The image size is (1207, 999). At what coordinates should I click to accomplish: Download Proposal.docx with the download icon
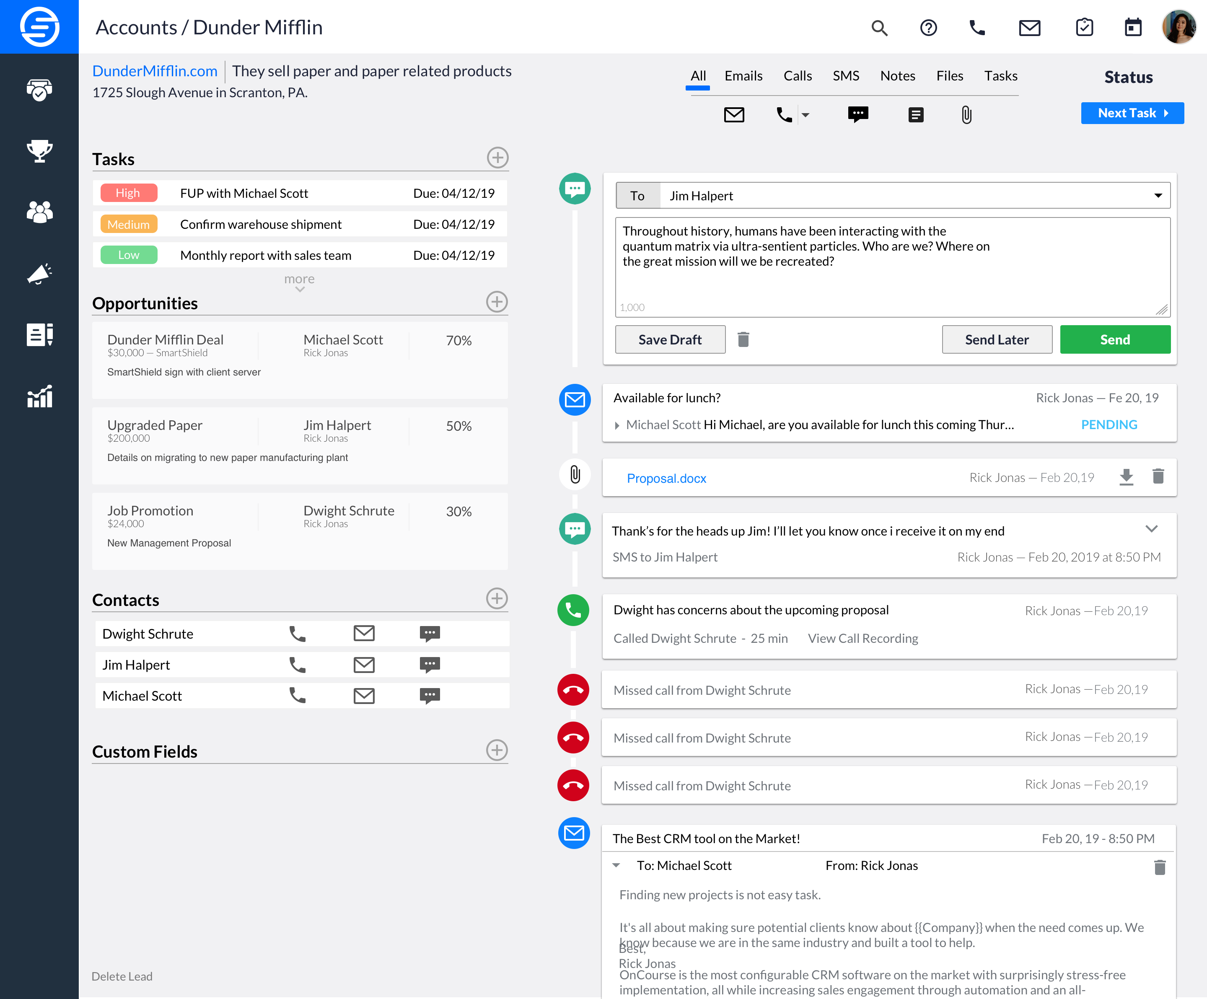point(1127,477)
